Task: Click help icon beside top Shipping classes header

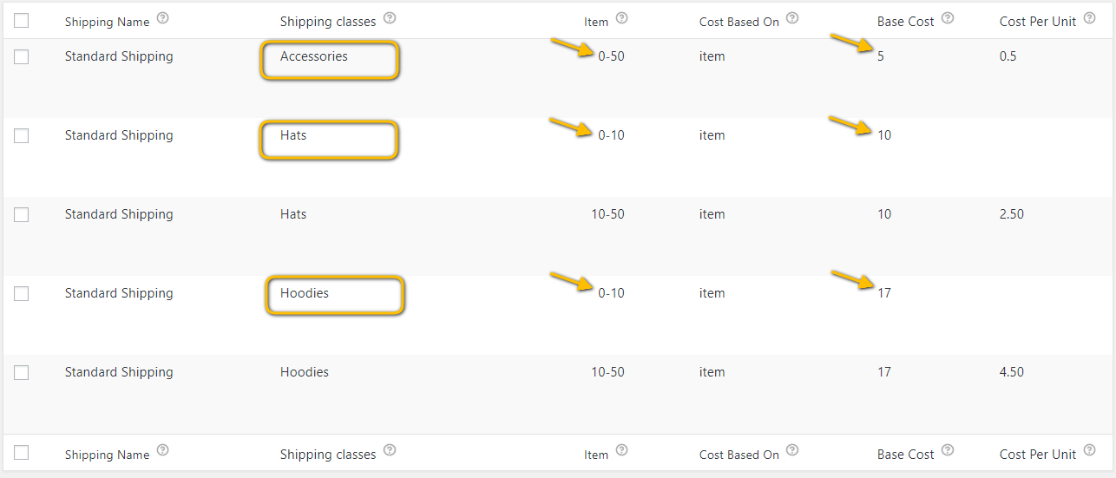Action: pos(390,17)
